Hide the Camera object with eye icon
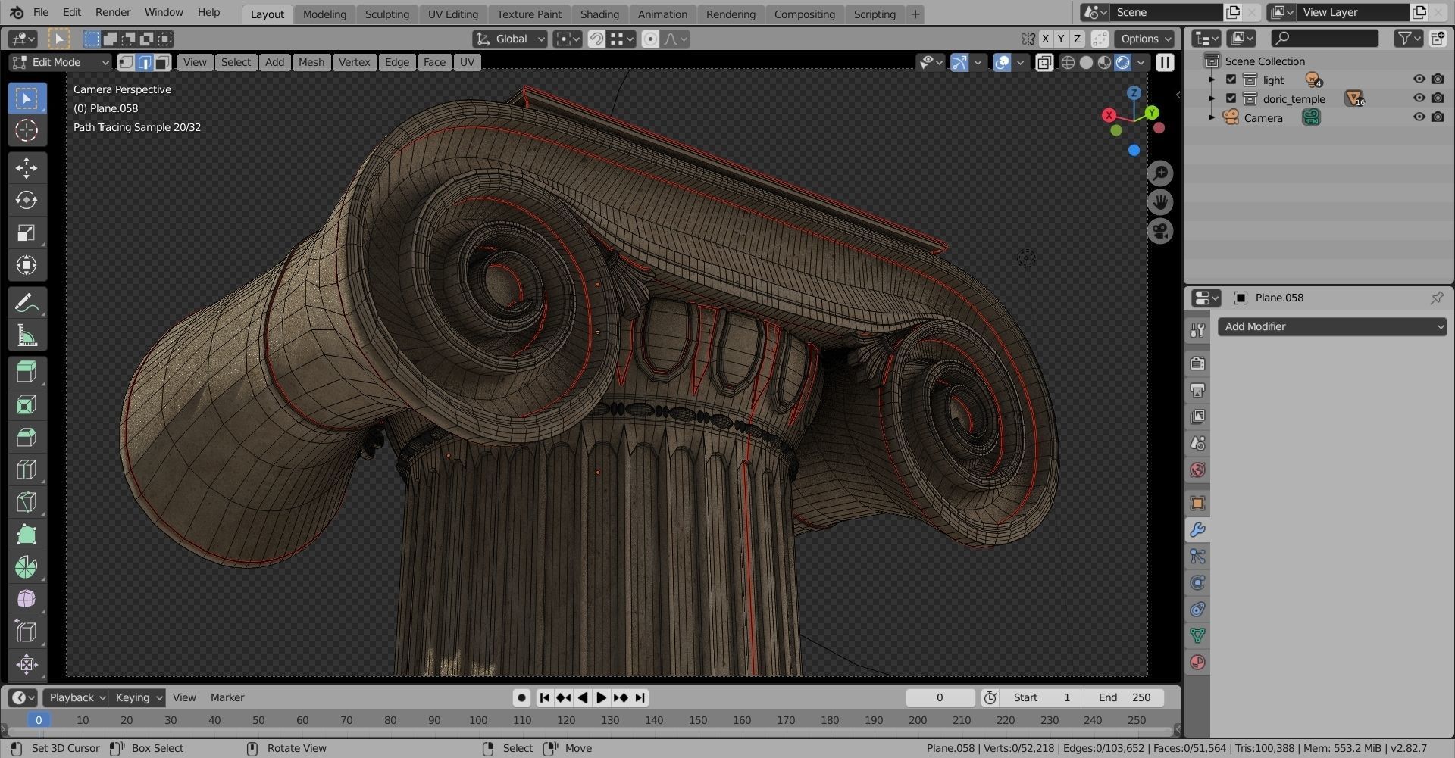Image resolution: width=1455 pixels, height=758 pixels. pos(1419,117)
